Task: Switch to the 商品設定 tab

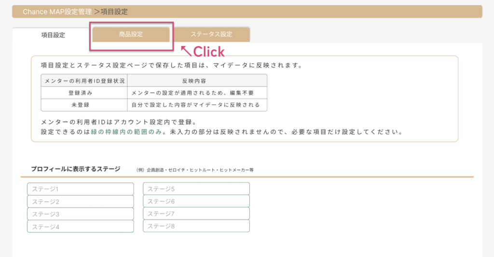Action: pyautogui.click(x=131, y=34)
